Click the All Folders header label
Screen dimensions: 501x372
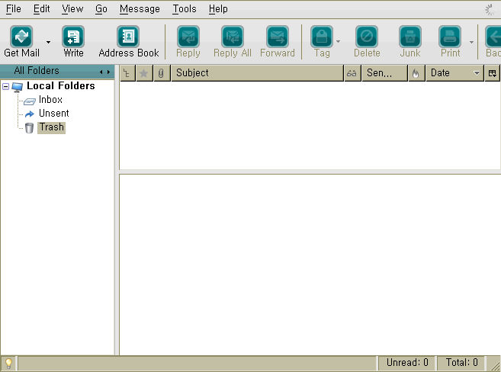coord(37,71)
